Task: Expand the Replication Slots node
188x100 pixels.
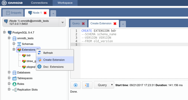Action: coord(9,90)
